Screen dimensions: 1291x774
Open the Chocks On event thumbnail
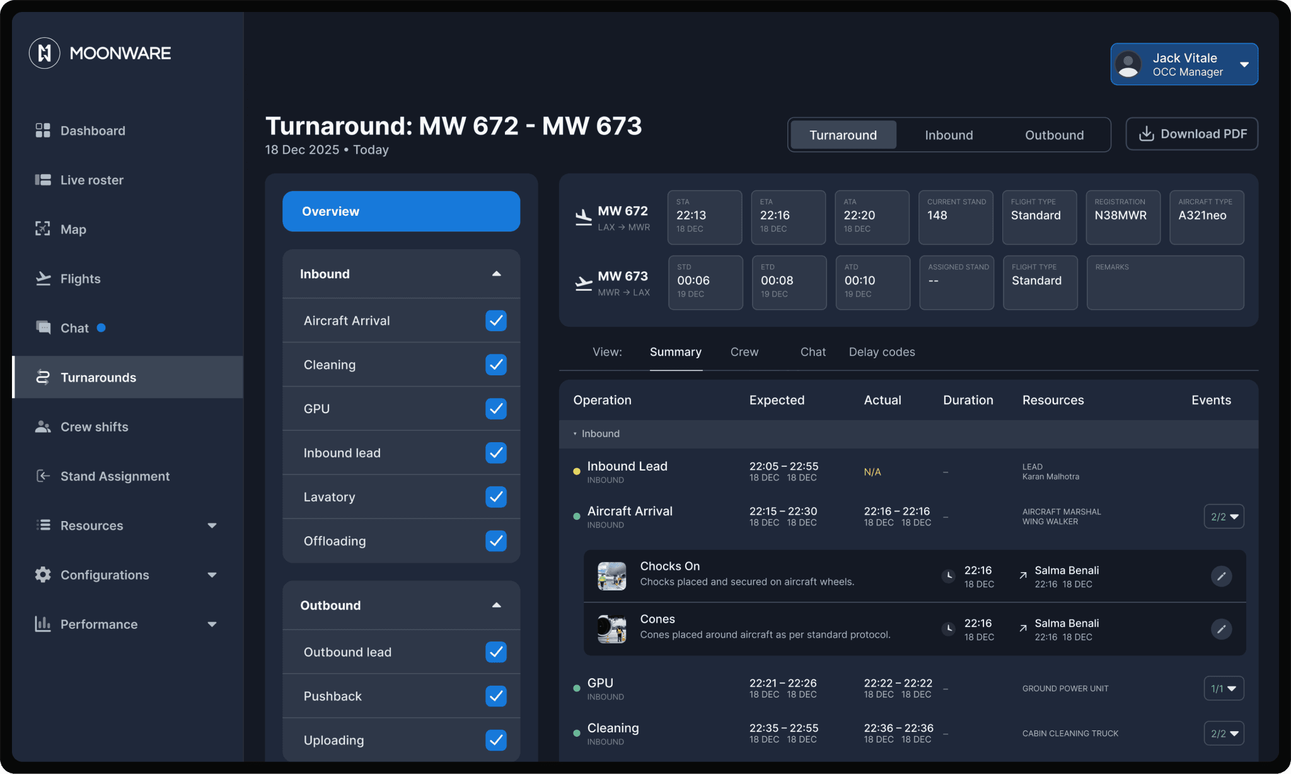click(x=611, y=576)
